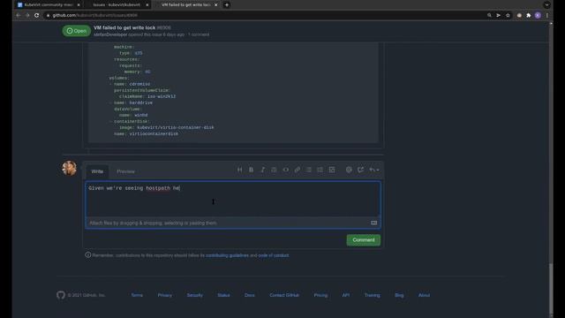Select the VM failed to get write lock tab
Viewport: 565px width, 318px height.
coord(185,5)
